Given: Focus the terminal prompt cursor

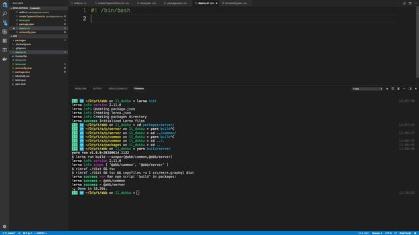Looking at the screenshot, I should [x=137, y=193].
